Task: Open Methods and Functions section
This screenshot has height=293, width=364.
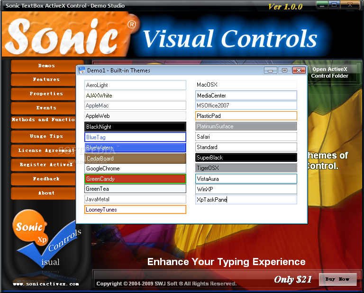Action: tap(44, 122)
